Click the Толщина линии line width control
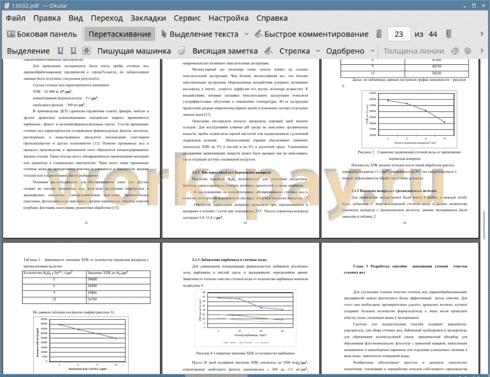 [414, 51]
